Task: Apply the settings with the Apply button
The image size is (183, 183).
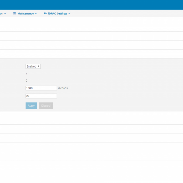Action: 31,106
